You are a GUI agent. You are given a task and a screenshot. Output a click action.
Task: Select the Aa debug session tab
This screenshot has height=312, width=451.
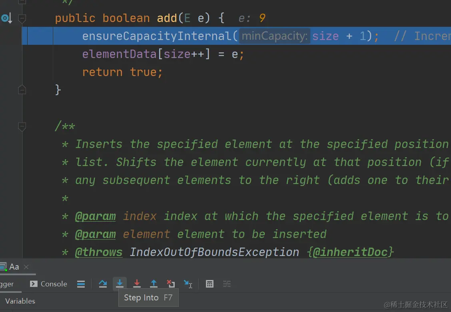tap(14, 267)
